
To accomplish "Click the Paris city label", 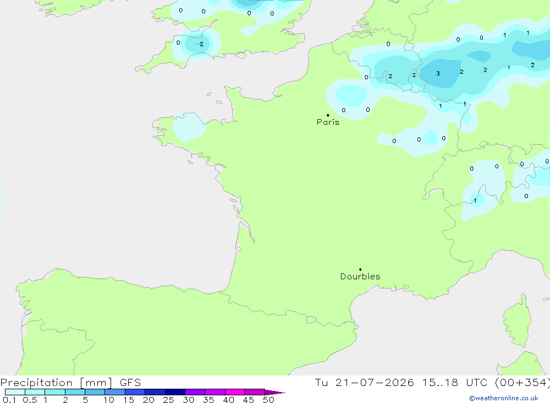I will click(328, 122).
